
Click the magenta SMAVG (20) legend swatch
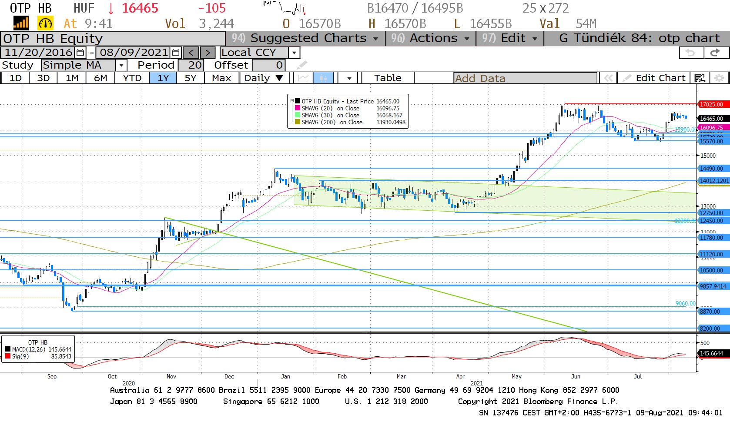coord(298,108)
